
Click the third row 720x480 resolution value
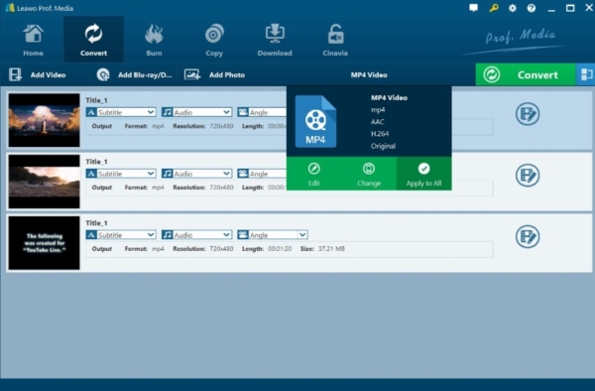(221, 249)
